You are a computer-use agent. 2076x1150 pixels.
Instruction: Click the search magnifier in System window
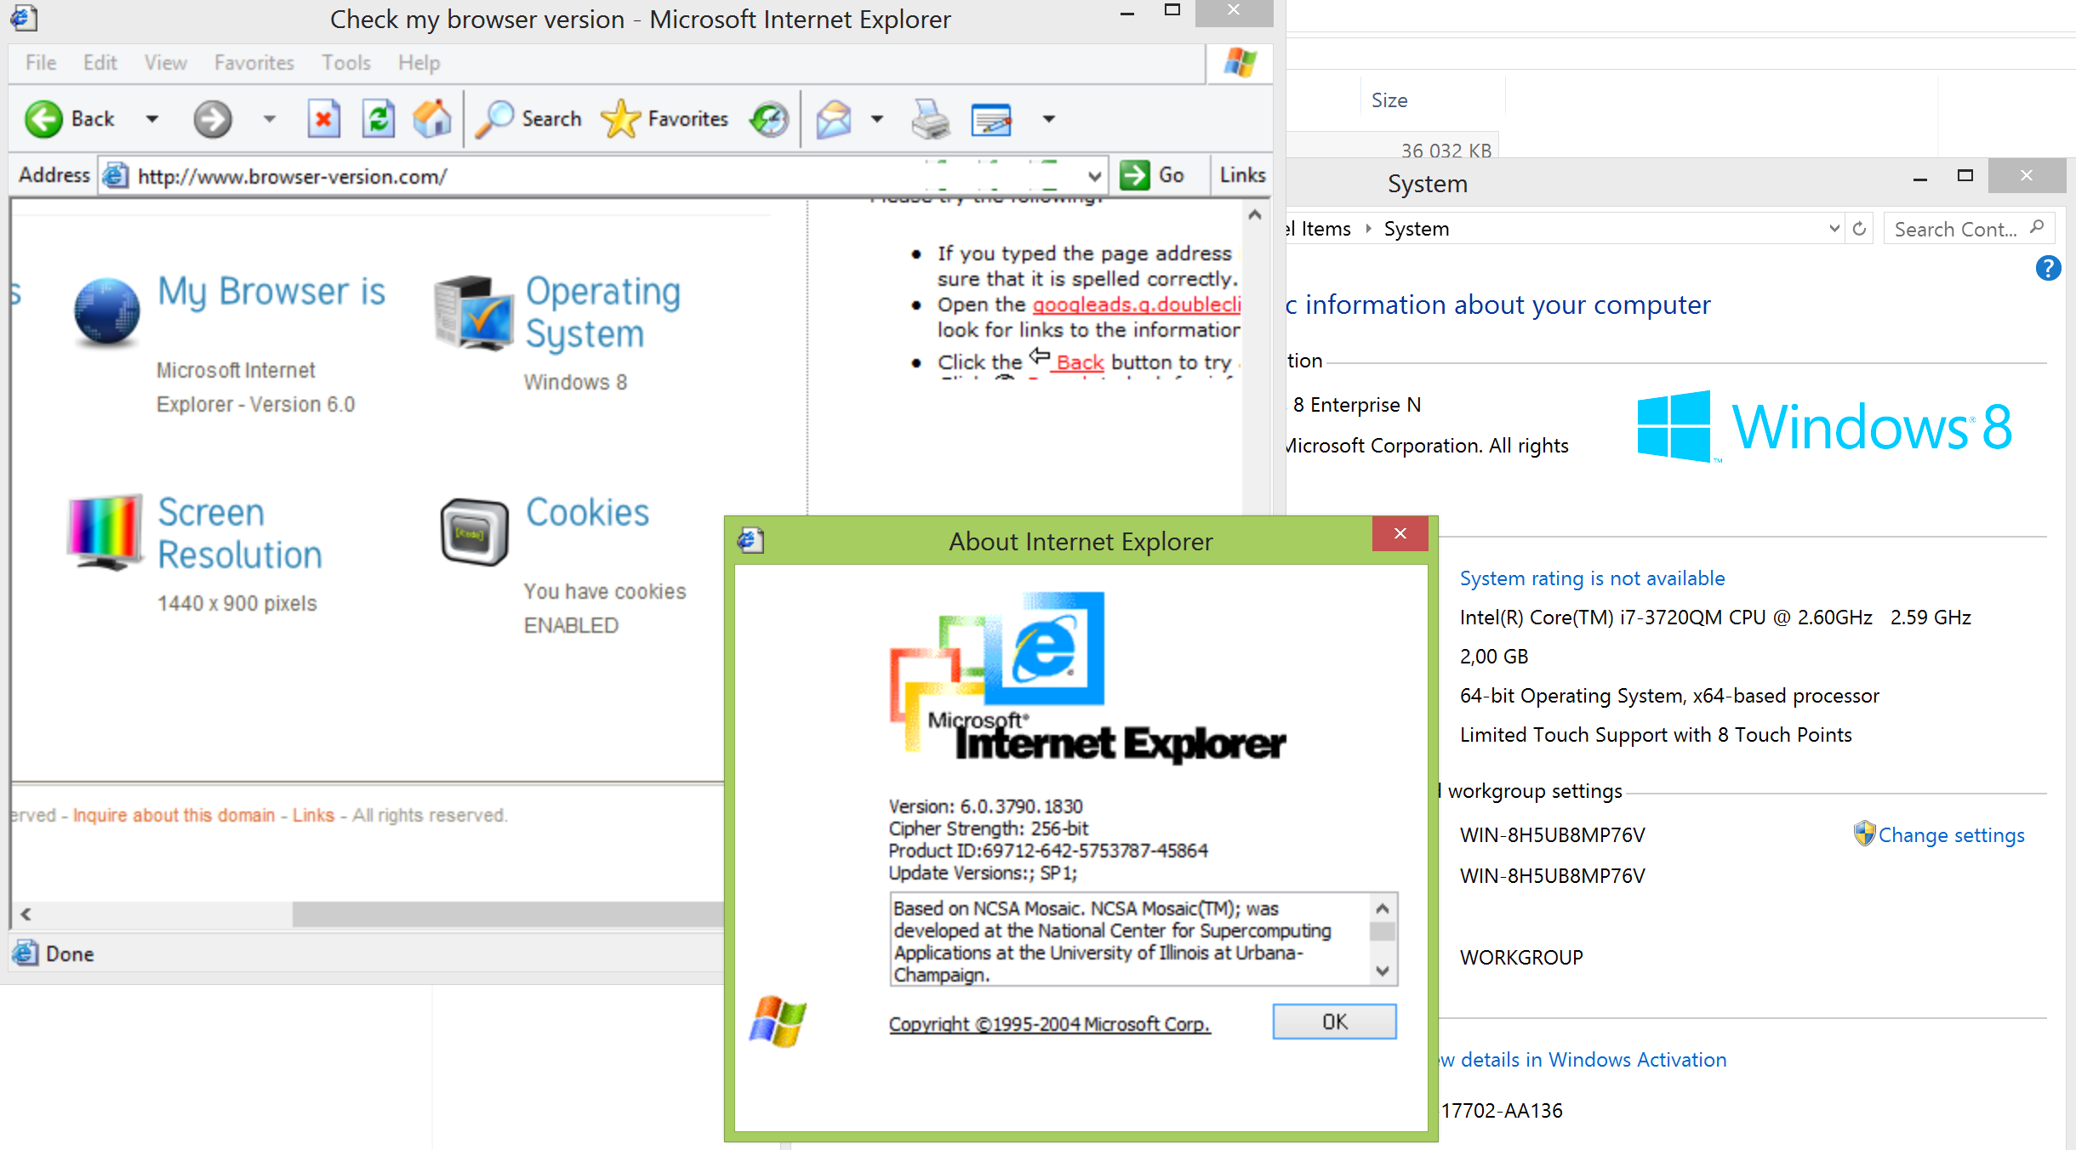pyautogui.click(x=2037, y=227)
